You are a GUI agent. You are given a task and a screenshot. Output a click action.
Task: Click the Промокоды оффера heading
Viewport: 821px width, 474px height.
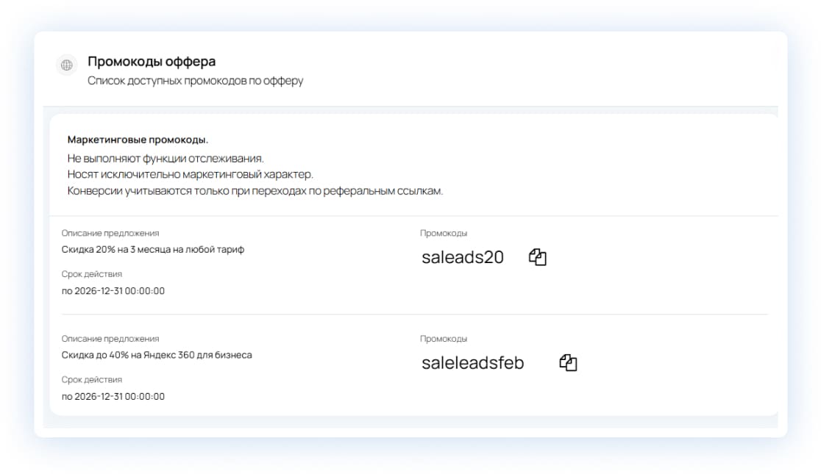(x=152, y=62)
